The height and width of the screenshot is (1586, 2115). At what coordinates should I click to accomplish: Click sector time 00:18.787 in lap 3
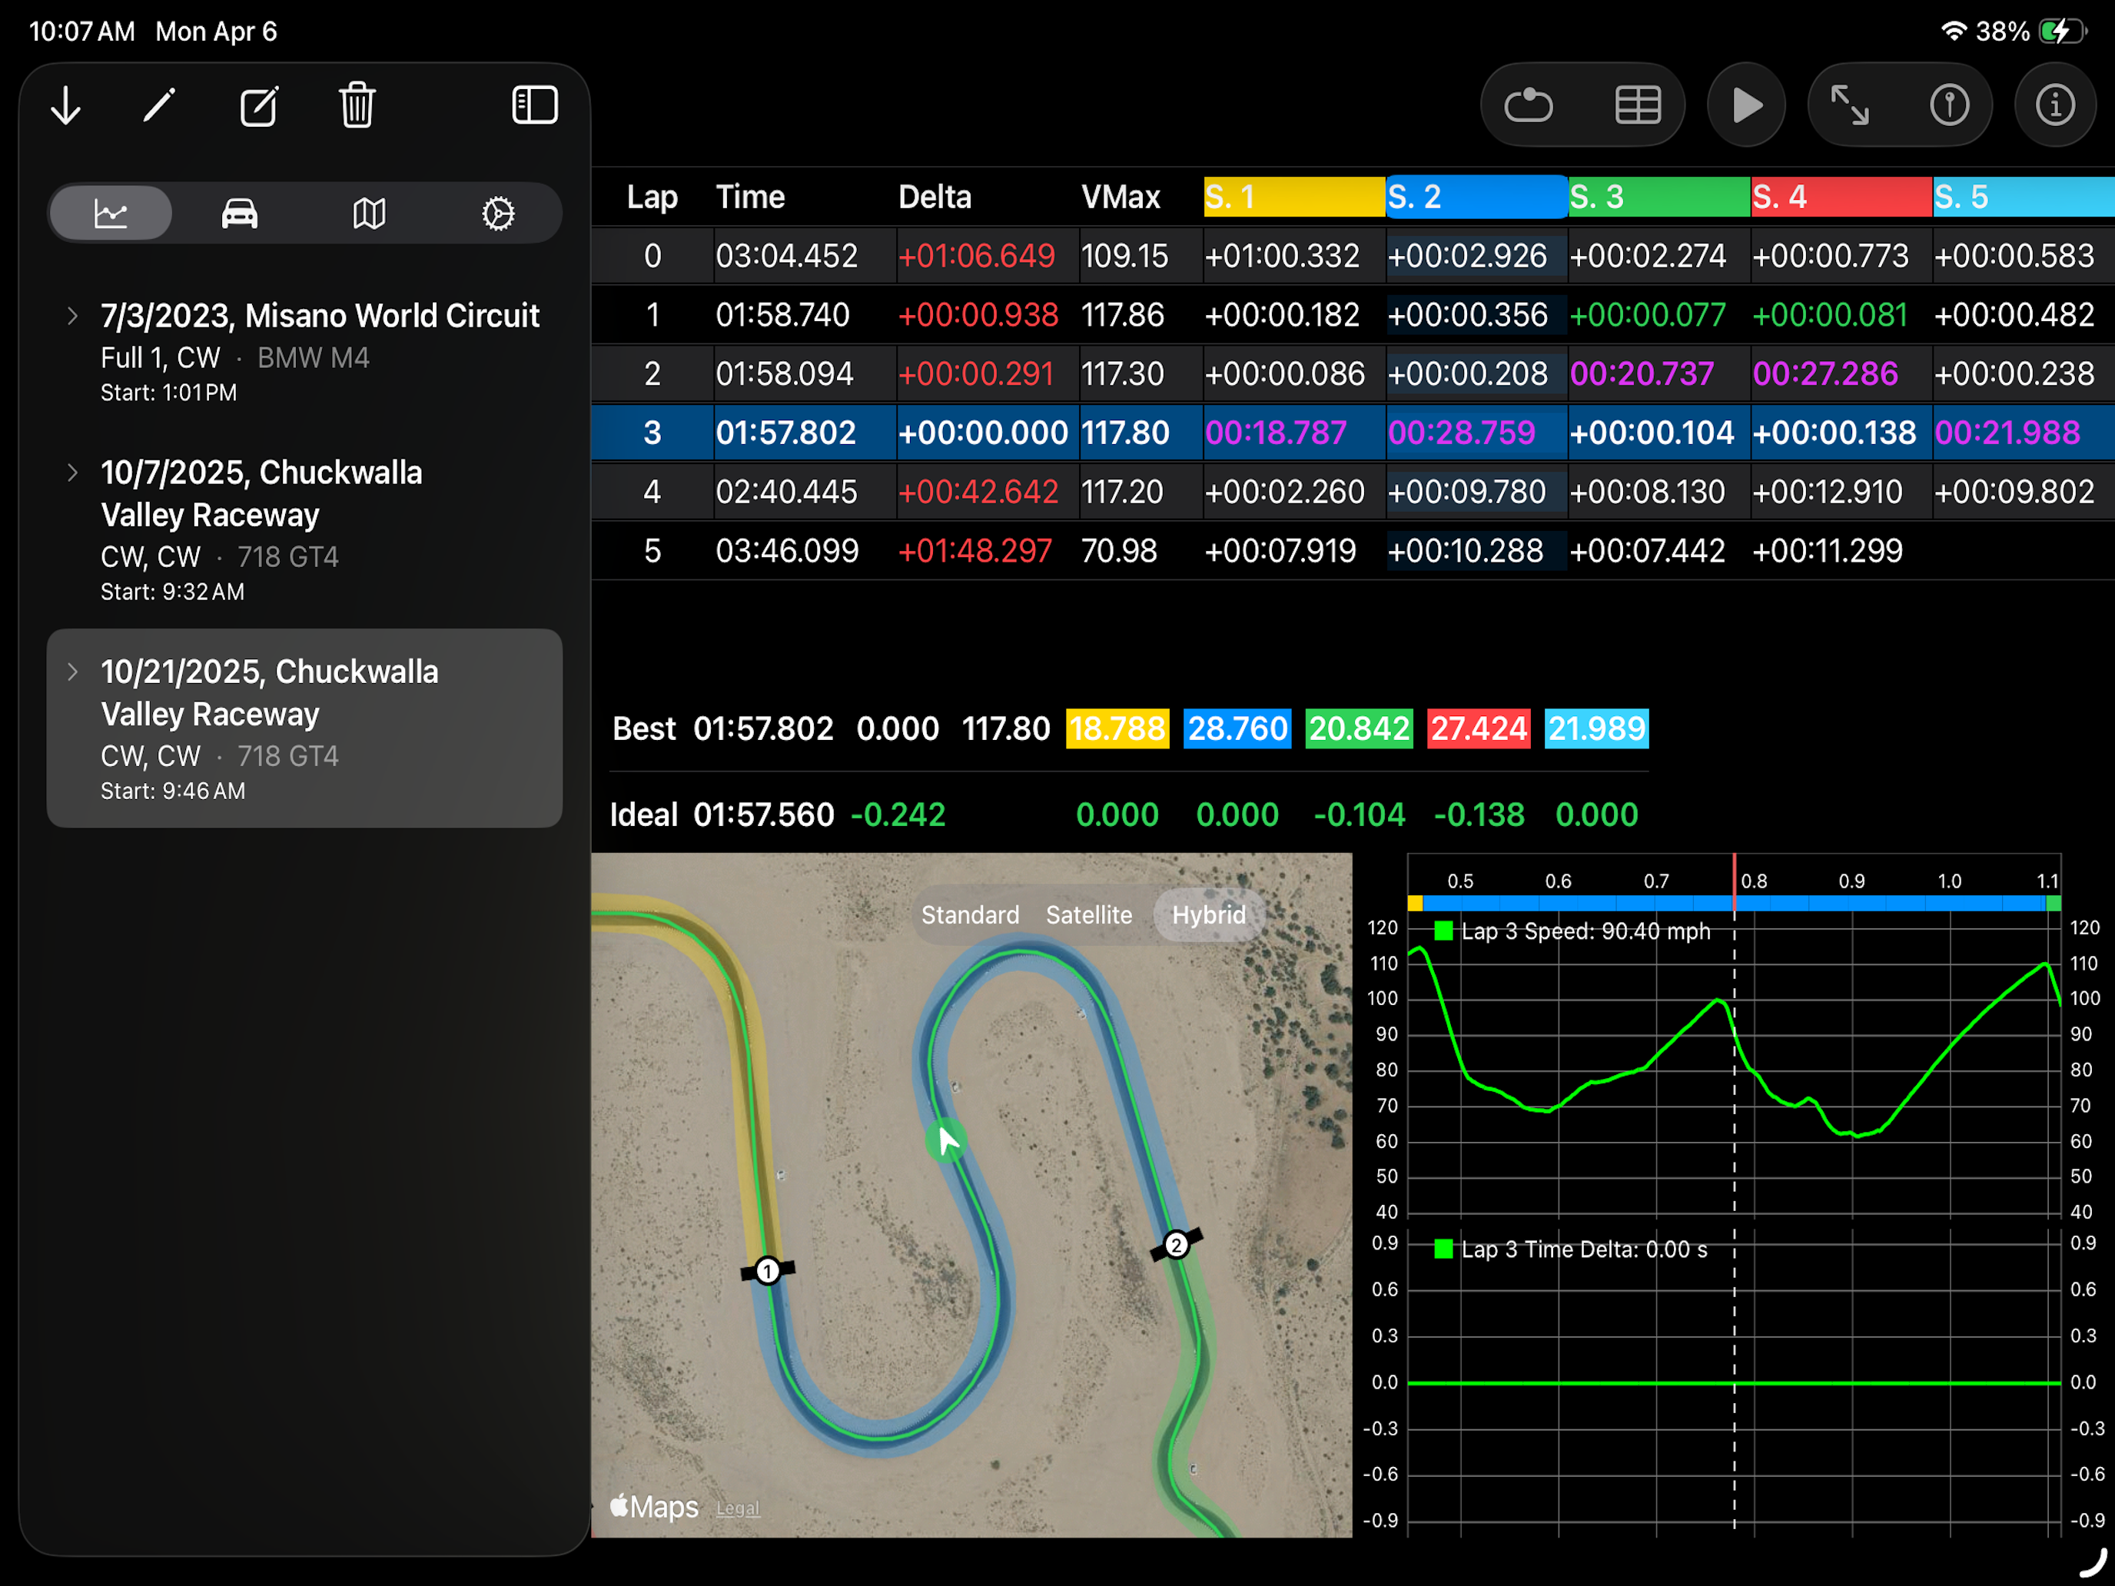1276,433
